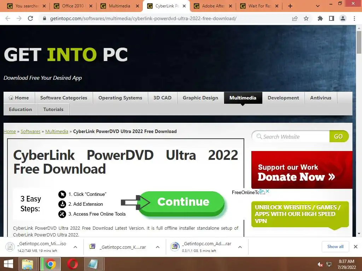The width and height of the screenshot is (362, 271).
Task: Click the GET INTO PC logo
Action: pyautogui.click(x=66, y=55)
